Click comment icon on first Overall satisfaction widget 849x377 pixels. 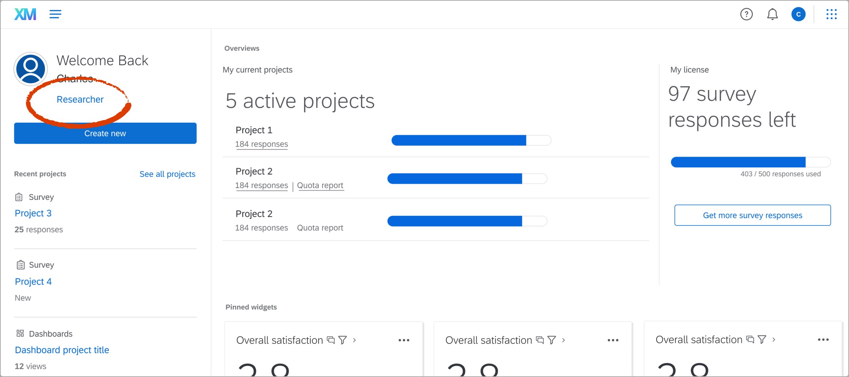(x=331, y=340)
